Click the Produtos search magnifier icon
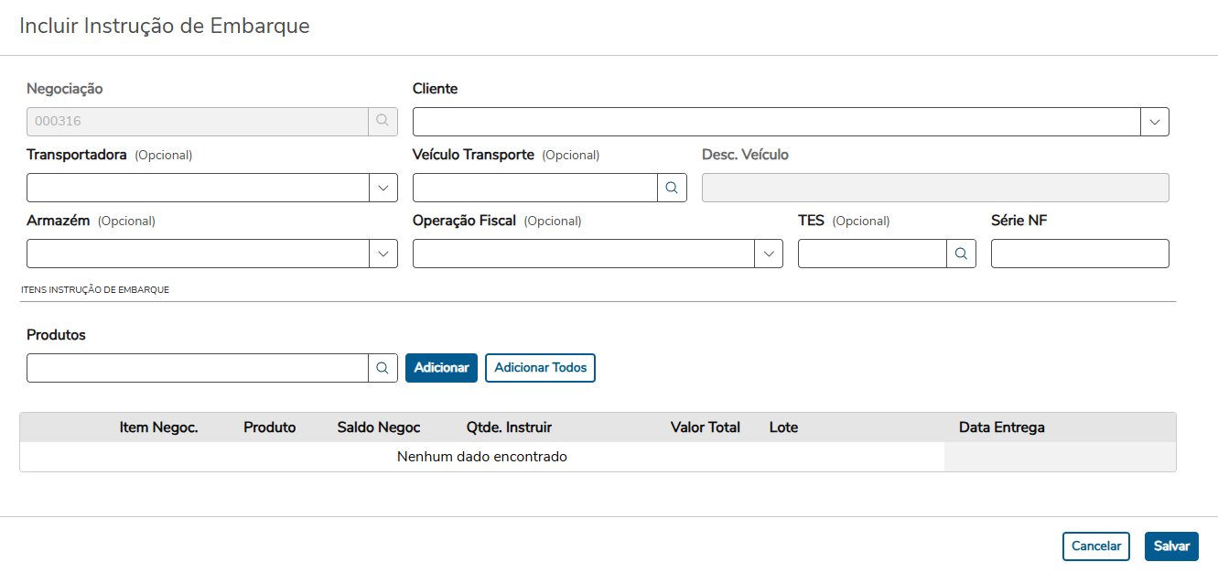 point(383,368)
